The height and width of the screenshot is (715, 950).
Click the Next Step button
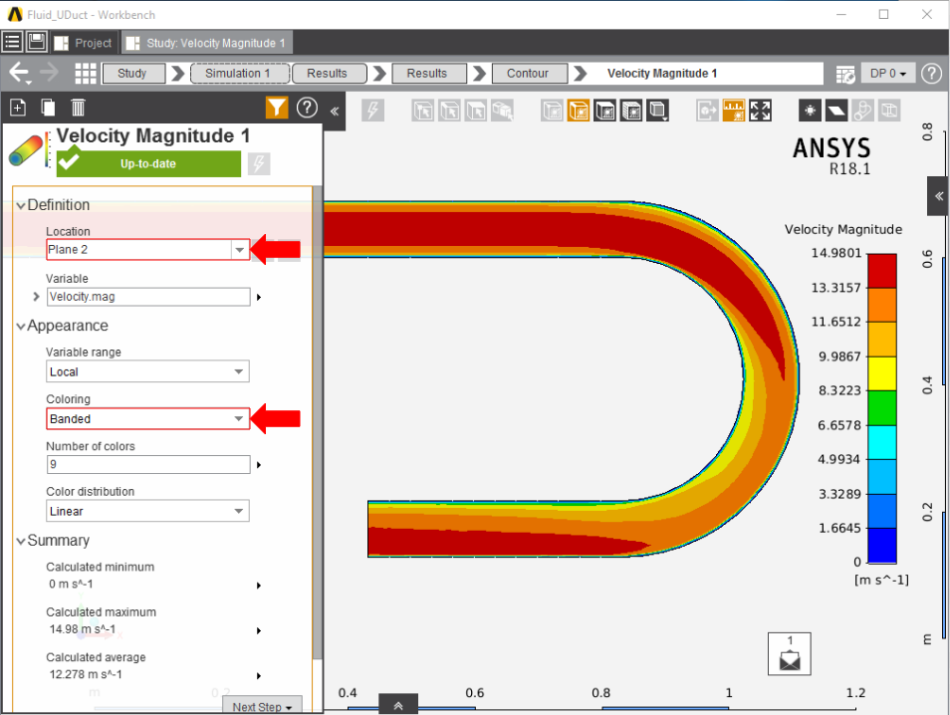262,705
